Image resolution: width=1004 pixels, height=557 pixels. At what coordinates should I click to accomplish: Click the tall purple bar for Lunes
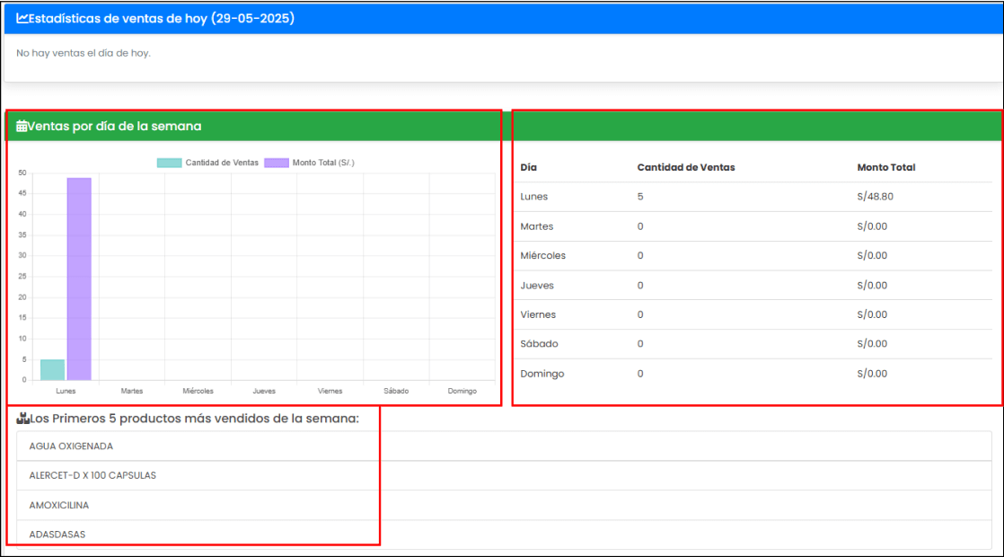tap(79, 278)
